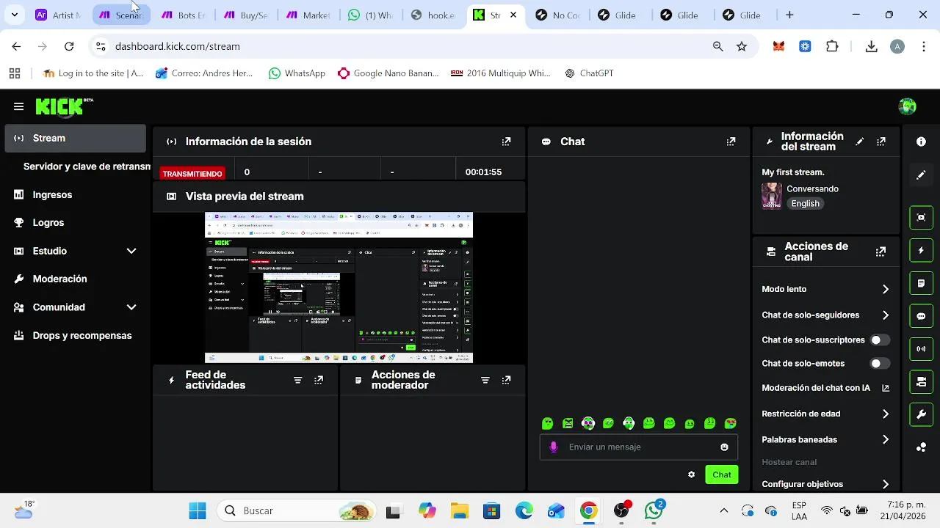This screenshot has height=528, width=940.
Task: Open Acciones de moderador filter options
Action: 485,380
